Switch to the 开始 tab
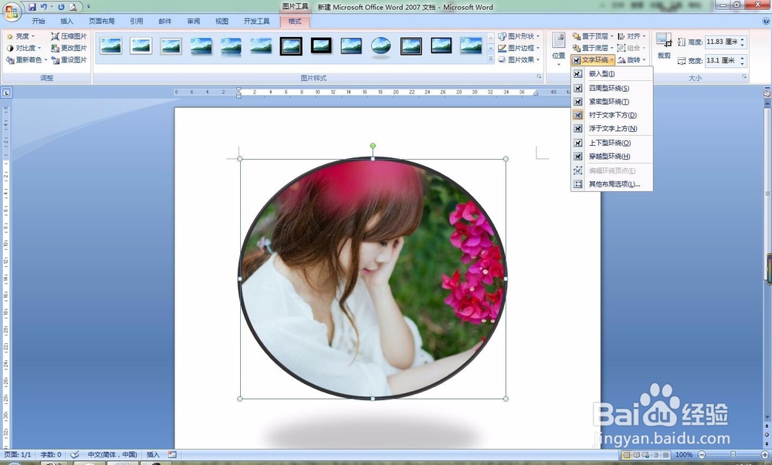Viewport: 772px width, 465px height. [x=39, y=21]
